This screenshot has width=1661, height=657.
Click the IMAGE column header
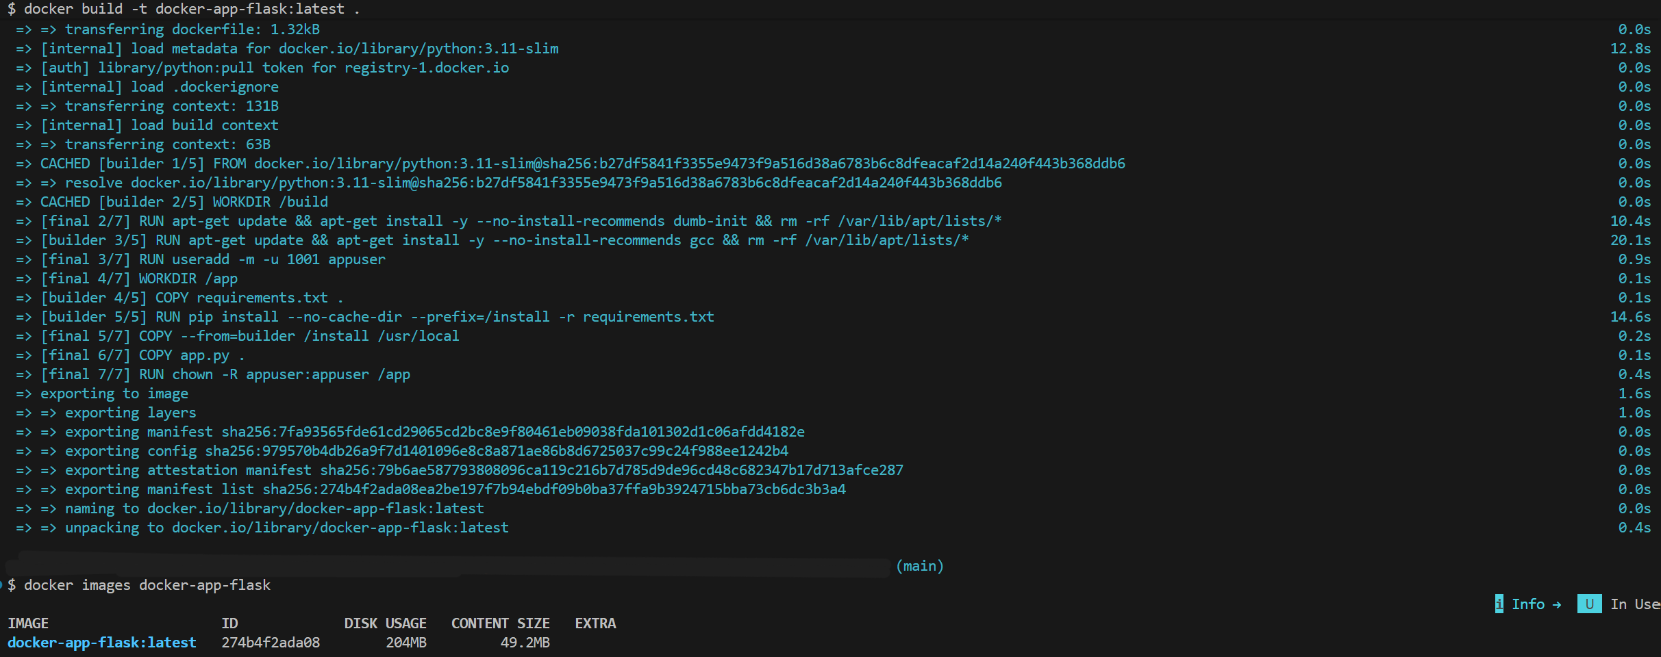tap(28, 623)
